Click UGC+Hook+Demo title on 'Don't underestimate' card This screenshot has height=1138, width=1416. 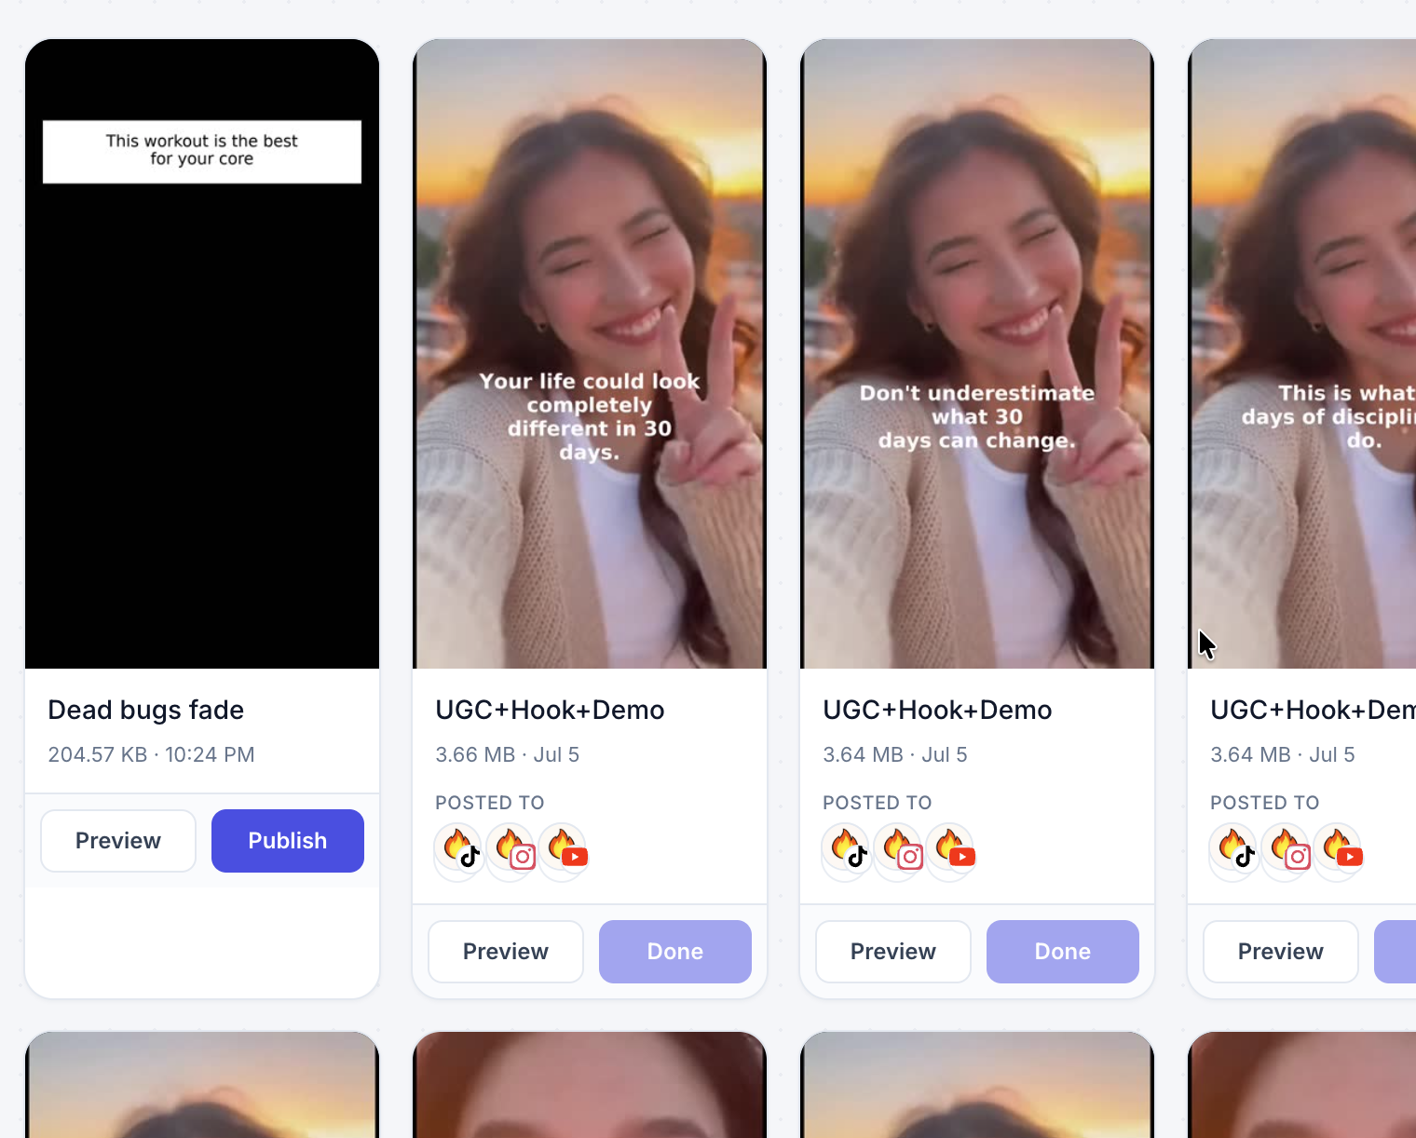click(x=937, y=710)
